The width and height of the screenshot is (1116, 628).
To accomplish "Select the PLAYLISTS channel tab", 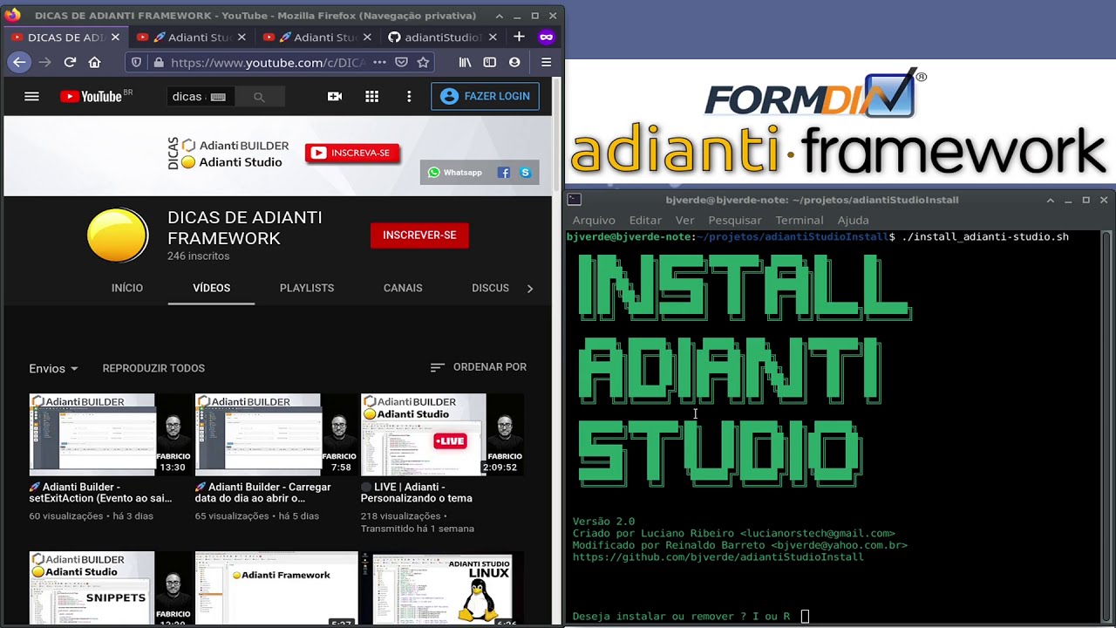I will (307, 288).
